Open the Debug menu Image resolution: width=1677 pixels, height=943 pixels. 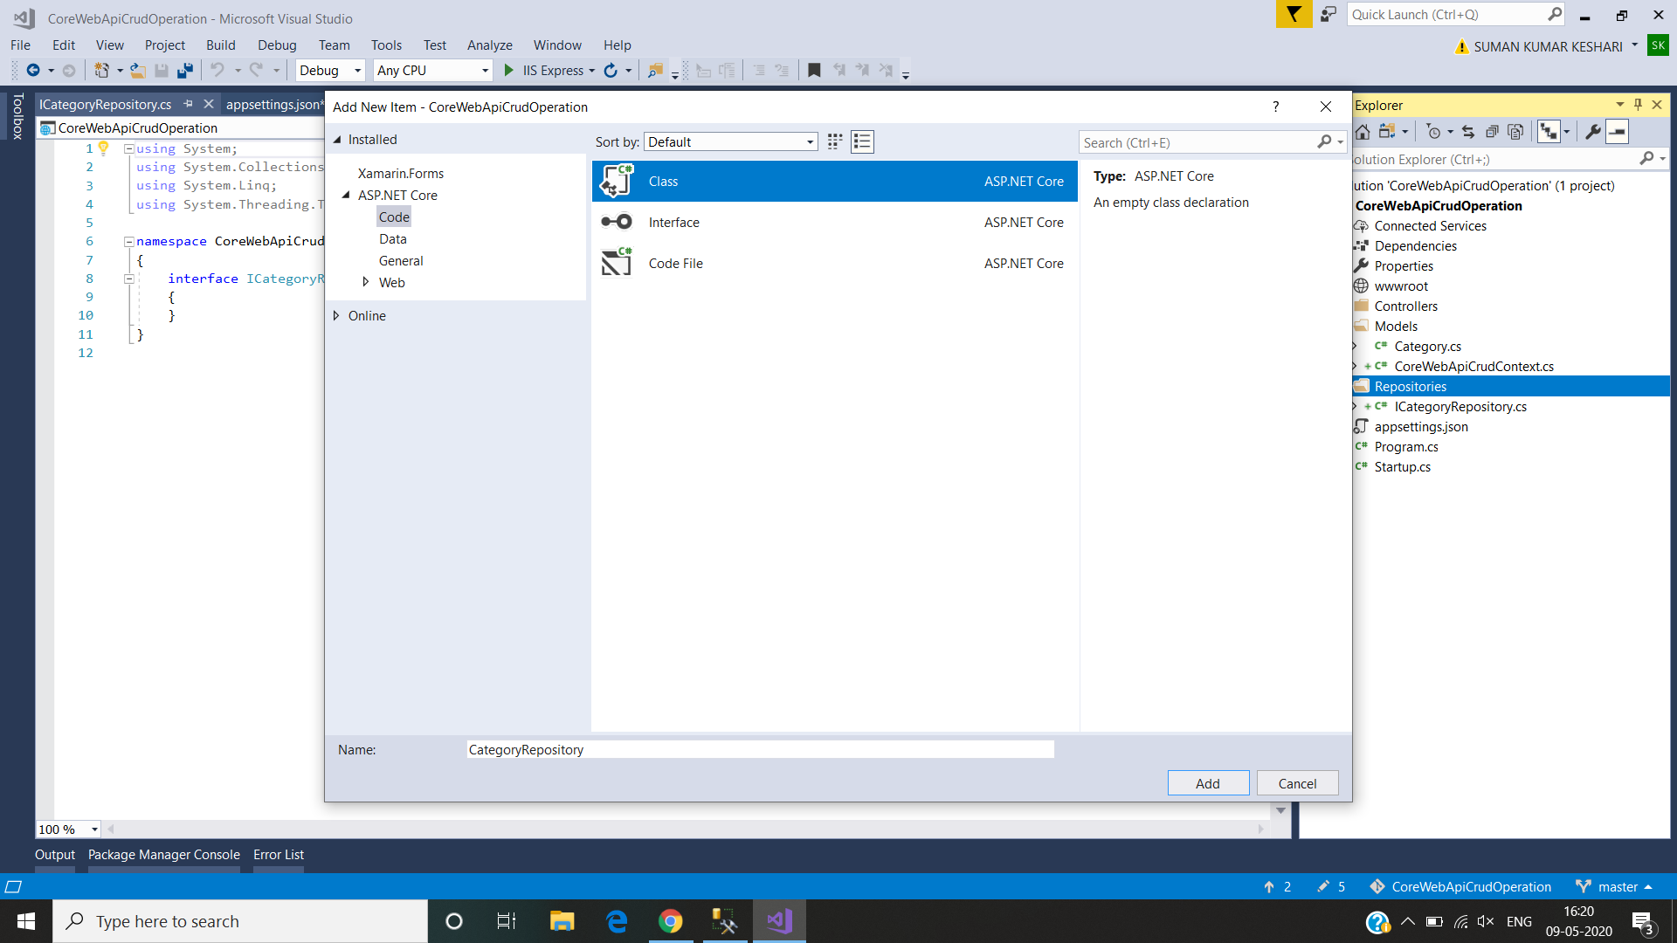pos(277,45)
